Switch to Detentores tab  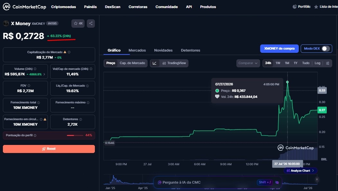pos(191,50)
